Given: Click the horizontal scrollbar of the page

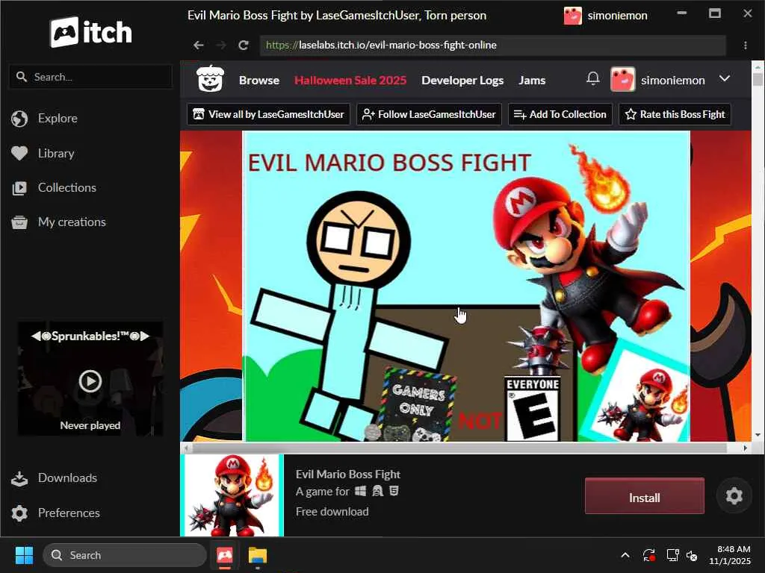Looking at the screenshot, I should pos(459,448).
